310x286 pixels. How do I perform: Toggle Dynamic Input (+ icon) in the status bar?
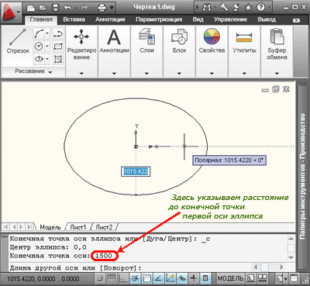182,278
